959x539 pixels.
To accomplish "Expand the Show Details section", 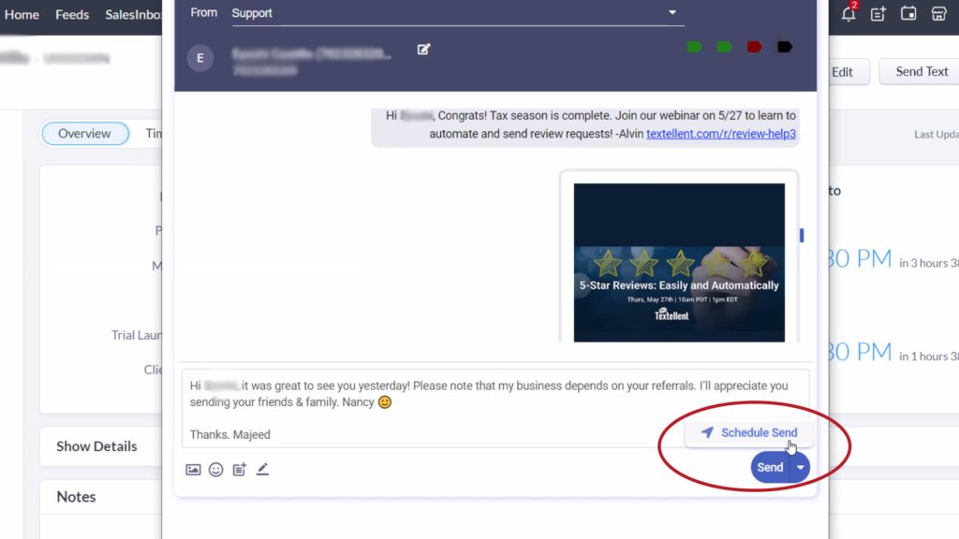I will (x=96, y=446).
